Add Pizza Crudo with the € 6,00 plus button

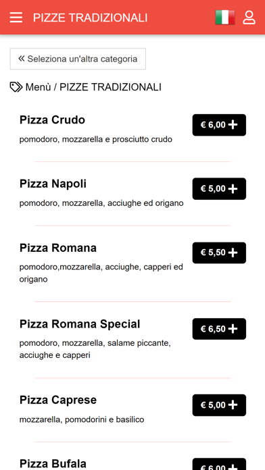pos(219,125)
